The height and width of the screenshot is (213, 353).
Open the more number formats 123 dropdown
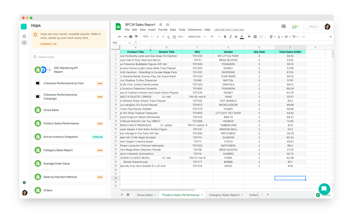click(x=180, y=37)
